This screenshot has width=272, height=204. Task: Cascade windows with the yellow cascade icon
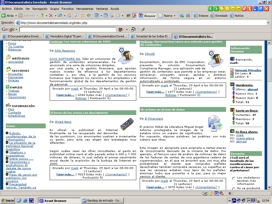pyautogui.click(x=222, y=9)
